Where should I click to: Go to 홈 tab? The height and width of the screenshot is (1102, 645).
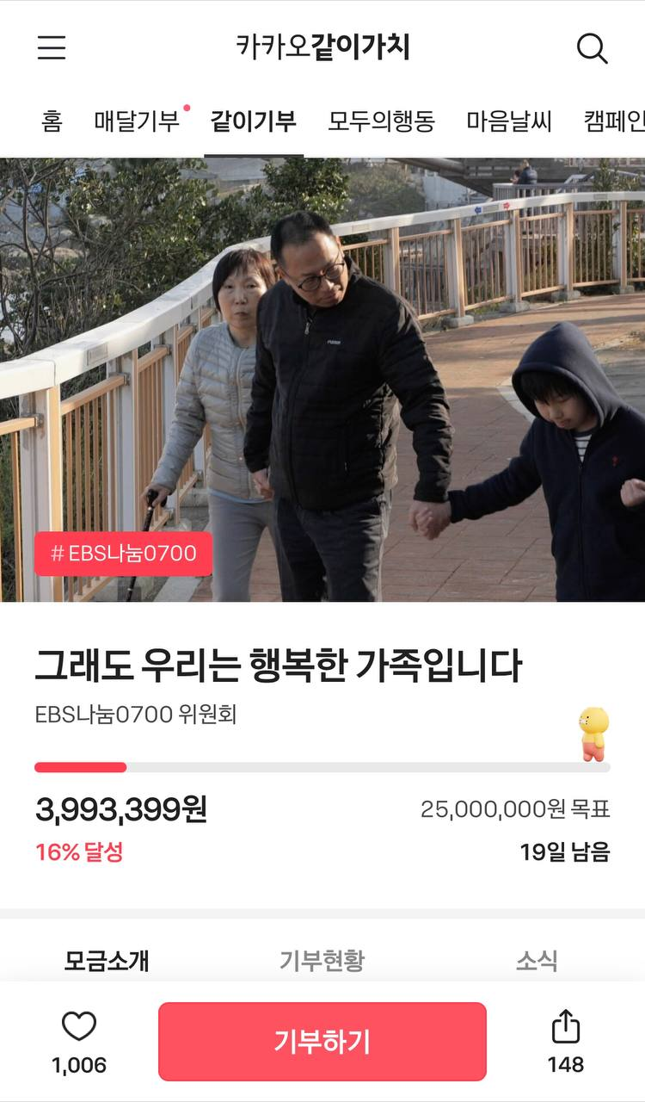click(x=52, y=121)
